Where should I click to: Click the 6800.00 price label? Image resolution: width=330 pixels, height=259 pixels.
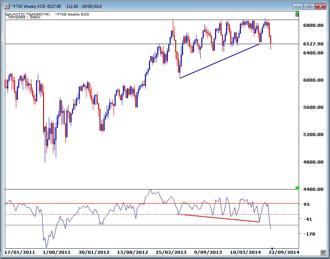313,25
